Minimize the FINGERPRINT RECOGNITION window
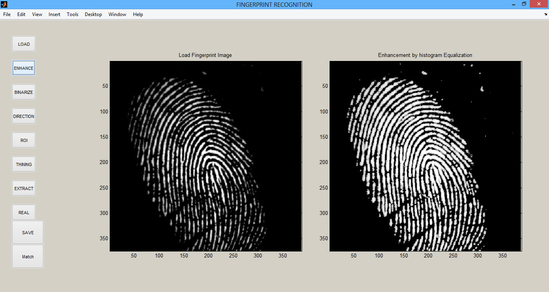Screen dimensions: 549x292 click(x=514, y=4)
